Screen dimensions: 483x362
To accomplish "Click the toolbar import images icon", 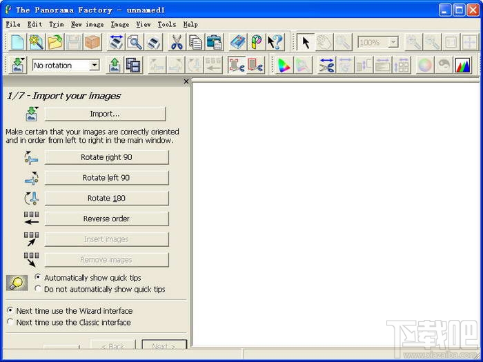I will [18, 65].
